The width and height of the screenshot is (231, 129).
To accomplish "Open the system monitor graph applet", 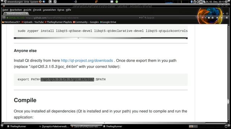I will pos(177,2).
